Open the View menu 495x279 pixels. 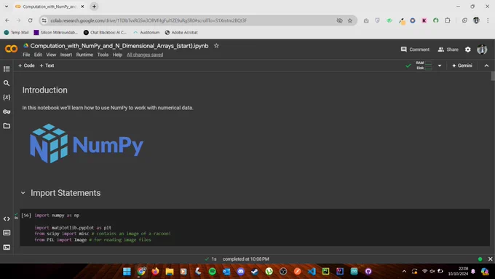tap(51, 55)
